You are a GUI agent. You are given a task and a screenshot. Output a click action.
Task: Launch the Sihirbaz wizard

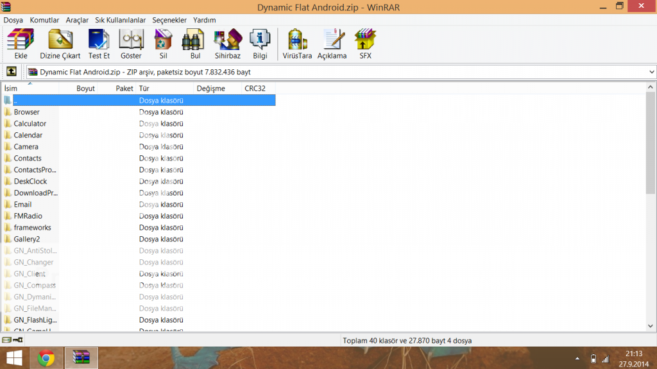coord(227,44)
